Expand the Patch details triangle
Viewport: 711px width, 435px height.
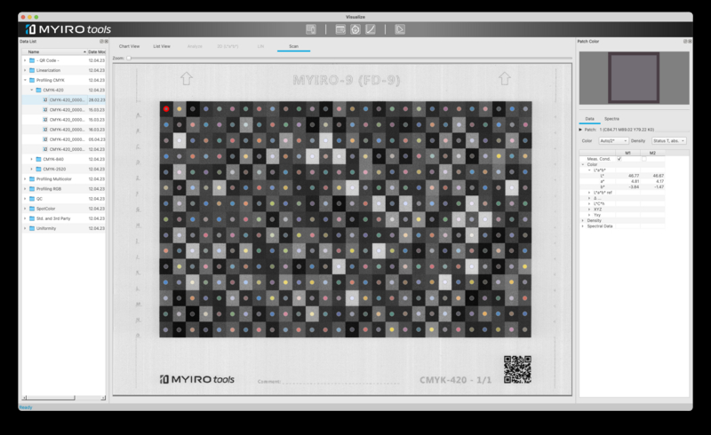tap(580, 130)
